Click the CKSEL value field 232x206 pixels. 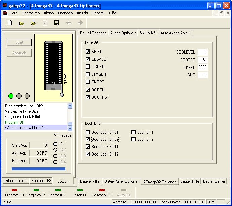coord(203,67)
